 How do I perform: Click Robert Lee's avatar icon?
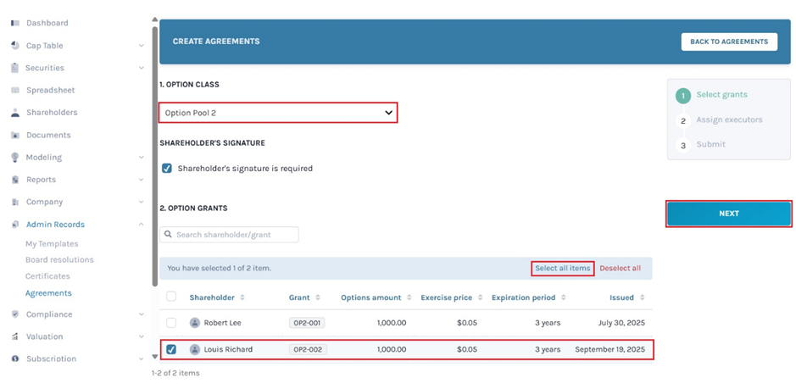195,323
